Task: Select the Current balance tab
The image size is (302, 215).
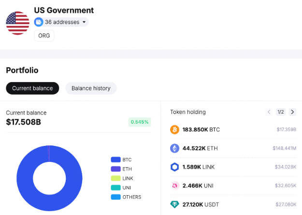Action: [x=32, y=88]
